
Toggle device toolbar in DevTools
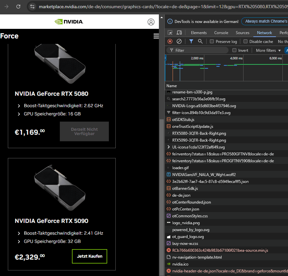click(x=179, y=32)
